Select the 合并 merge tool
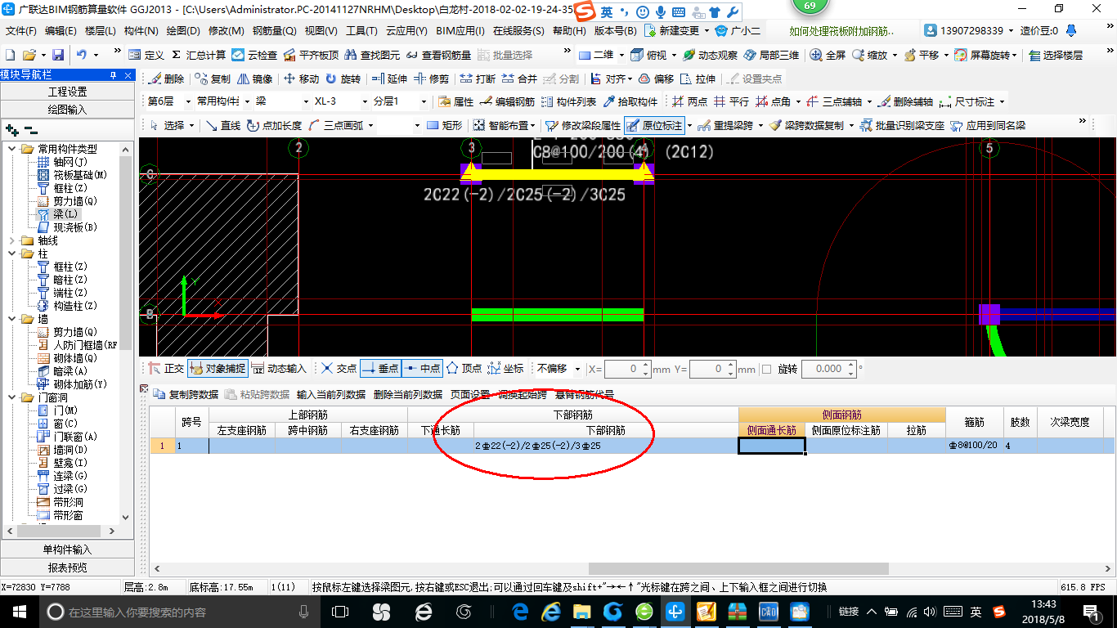 click(x=518, y=78)
